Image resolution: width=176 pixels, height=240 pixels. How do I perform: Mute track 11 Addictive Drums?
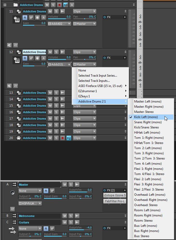[x=50, y=11]
